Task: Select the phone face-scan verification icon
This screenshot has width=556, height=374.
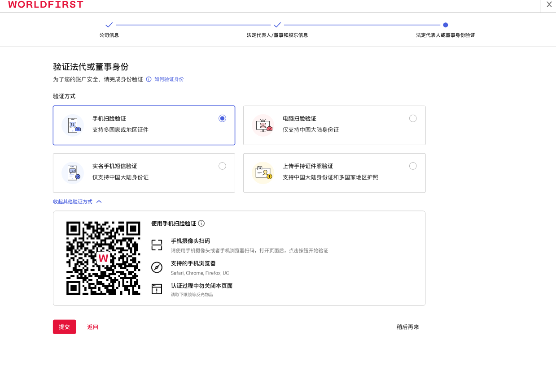Action: tap(72, 125)
